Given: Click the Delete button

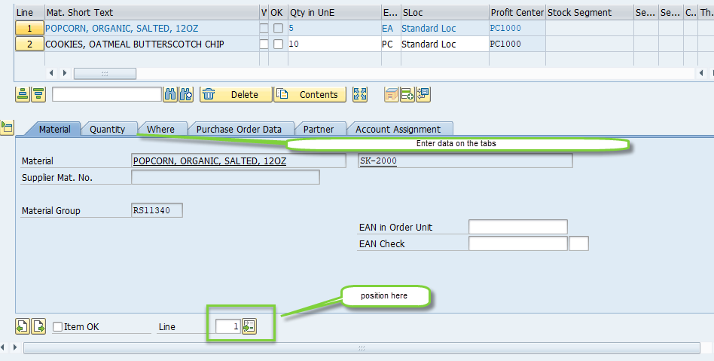Looking at the screenshot, I should (236, 94).
